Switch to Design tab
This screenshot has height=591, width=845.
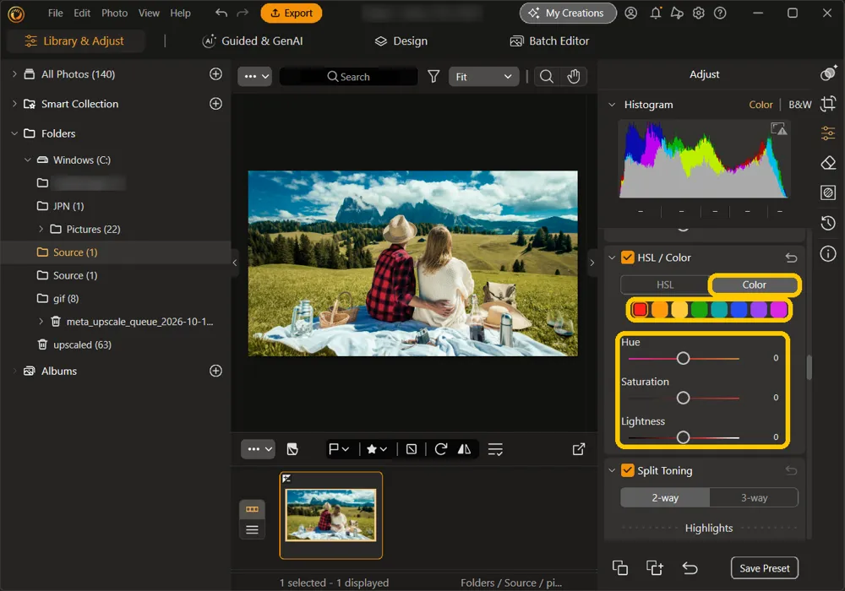tap(401, 41)
